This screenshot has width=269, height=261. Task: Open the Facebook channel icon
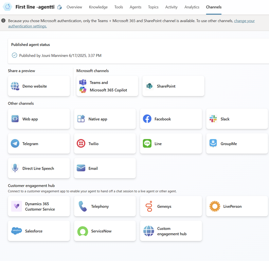coord(147,119)
